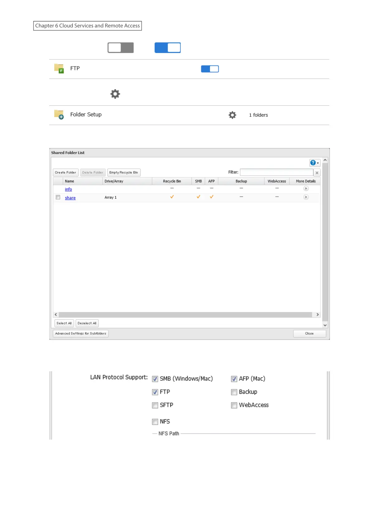
Task: Click the 1 folders count text
Action: coord(258,115)
